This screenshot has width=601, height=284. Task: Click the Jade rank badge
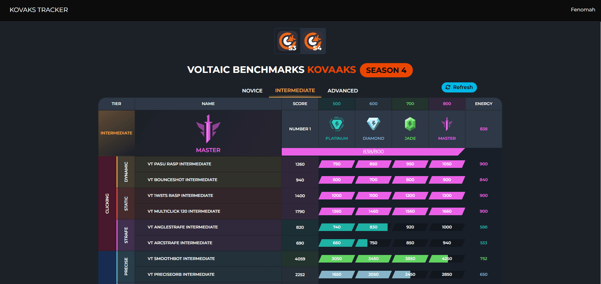pyautogui.click(x=410, y=124)
